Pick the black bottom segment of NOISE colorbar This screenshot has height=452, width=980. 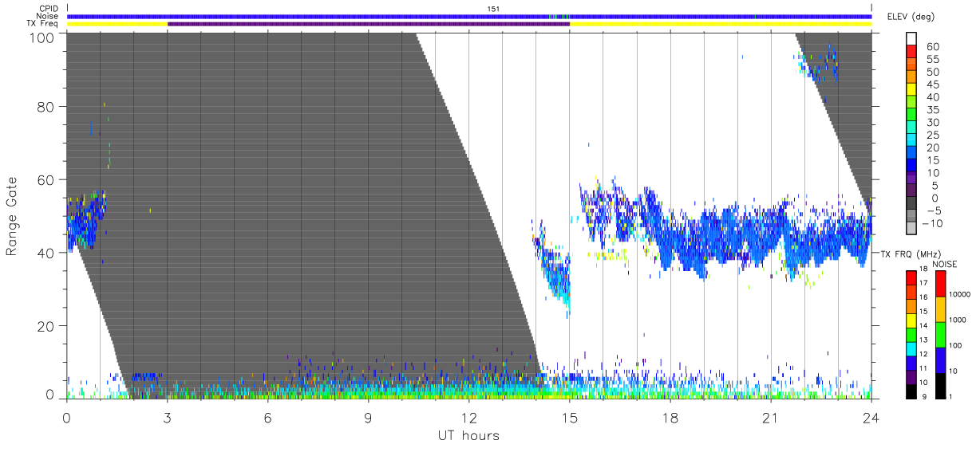tap(940, 385)
